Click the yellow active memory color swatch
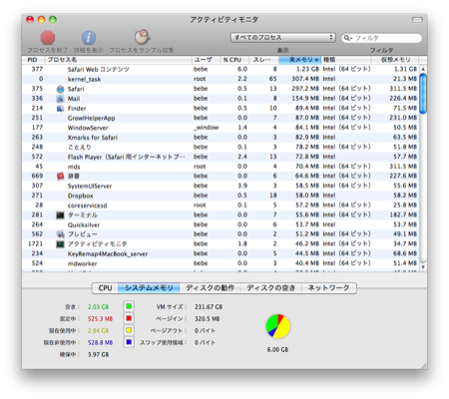Image resolution: width=449 pixels, height=399 pixels. pyautogui.click(x=129, y=330)
